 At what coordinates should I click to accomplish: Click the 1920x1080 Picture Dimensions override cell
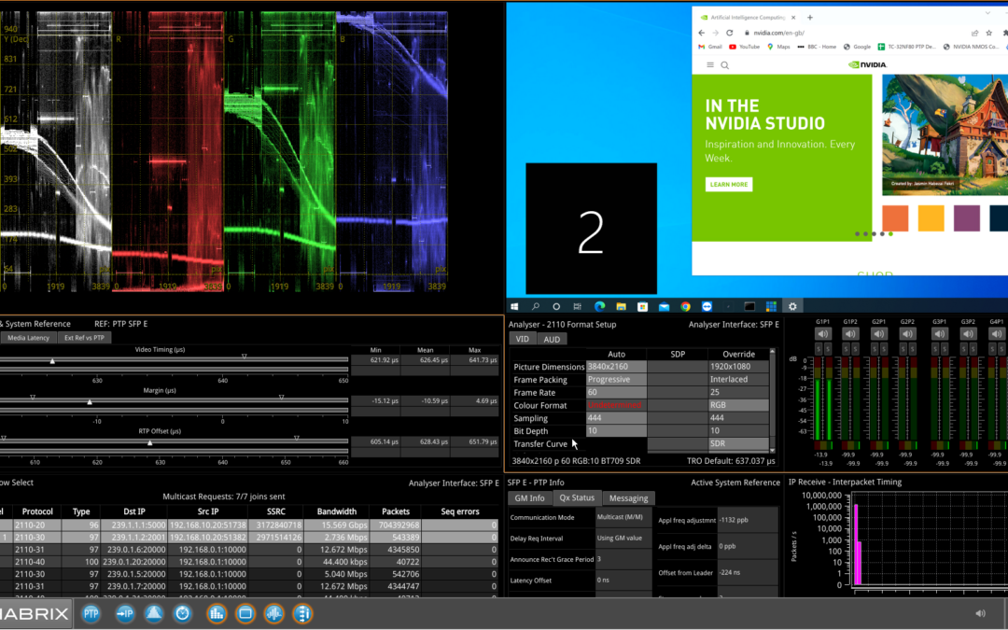737,367
